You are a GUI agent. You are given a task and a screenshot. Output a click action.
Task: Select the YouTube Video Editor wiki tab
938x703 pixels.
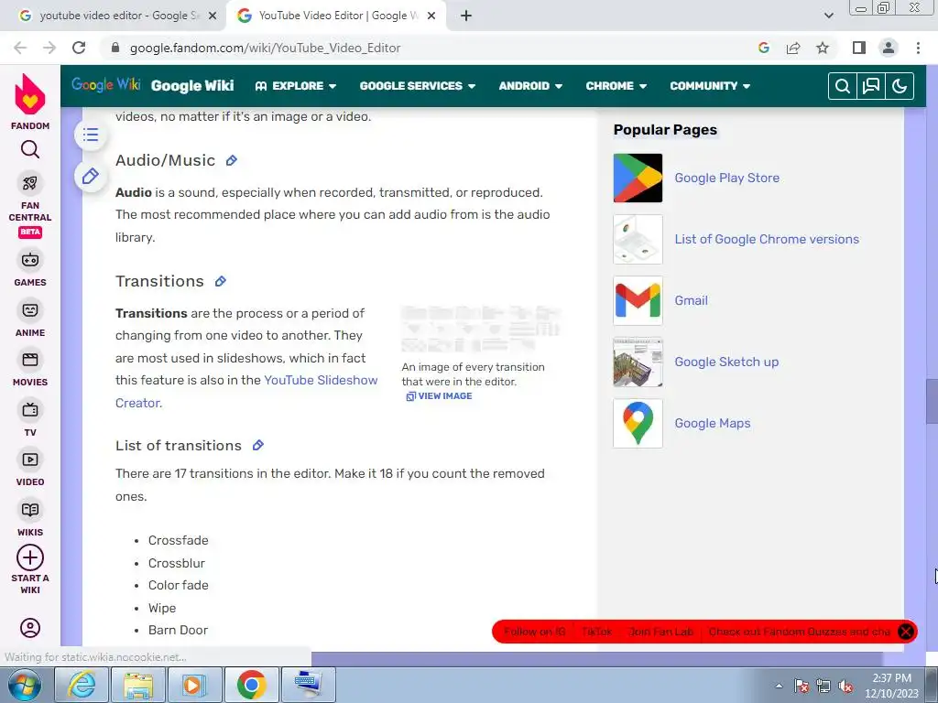[336, 16]
